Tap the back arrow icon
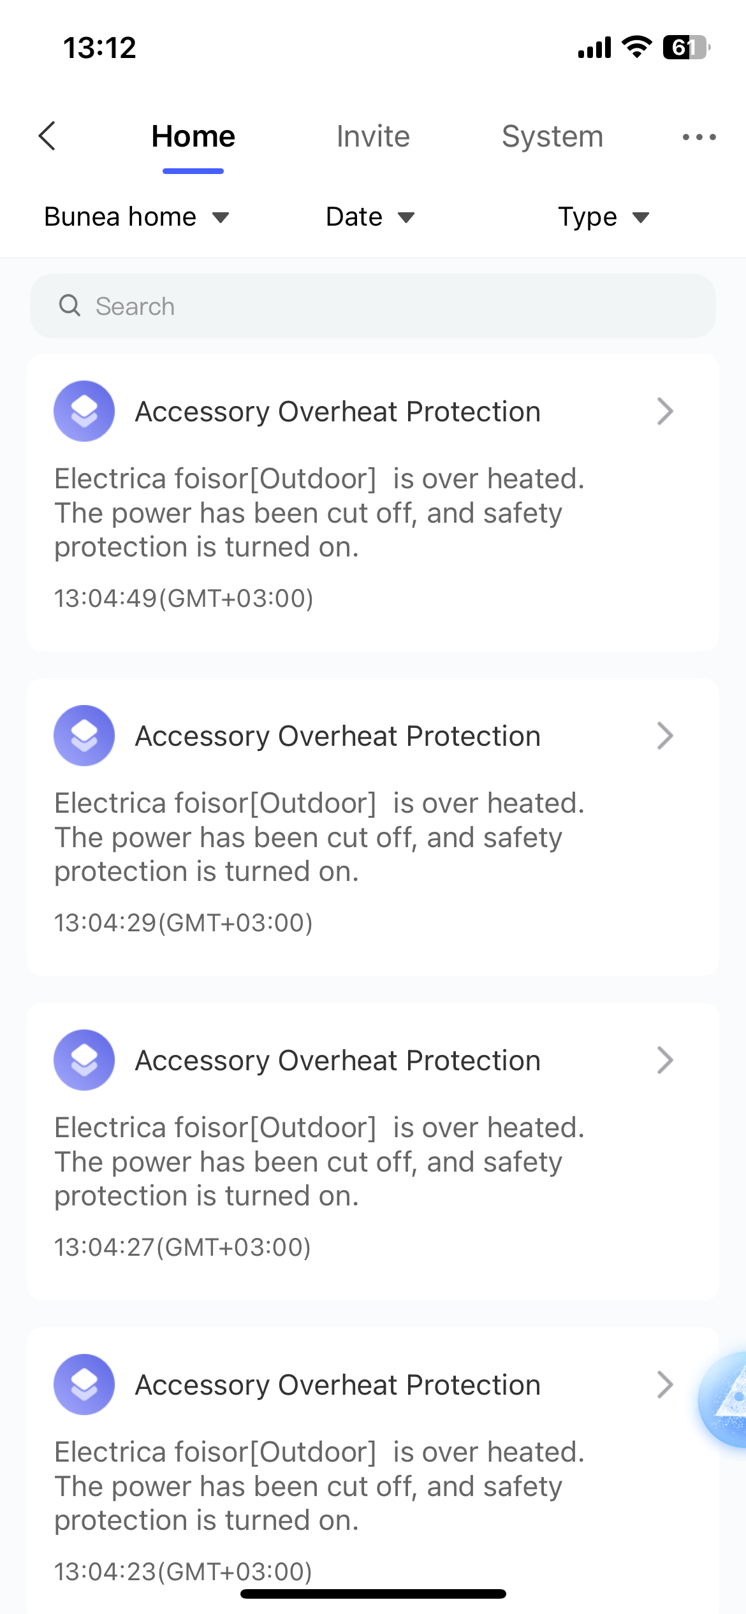 (47, 136)
